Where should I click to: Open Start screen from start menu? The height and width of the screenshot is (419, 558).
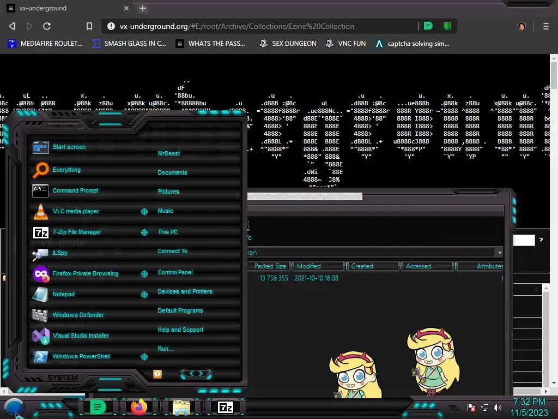[59, 147]
